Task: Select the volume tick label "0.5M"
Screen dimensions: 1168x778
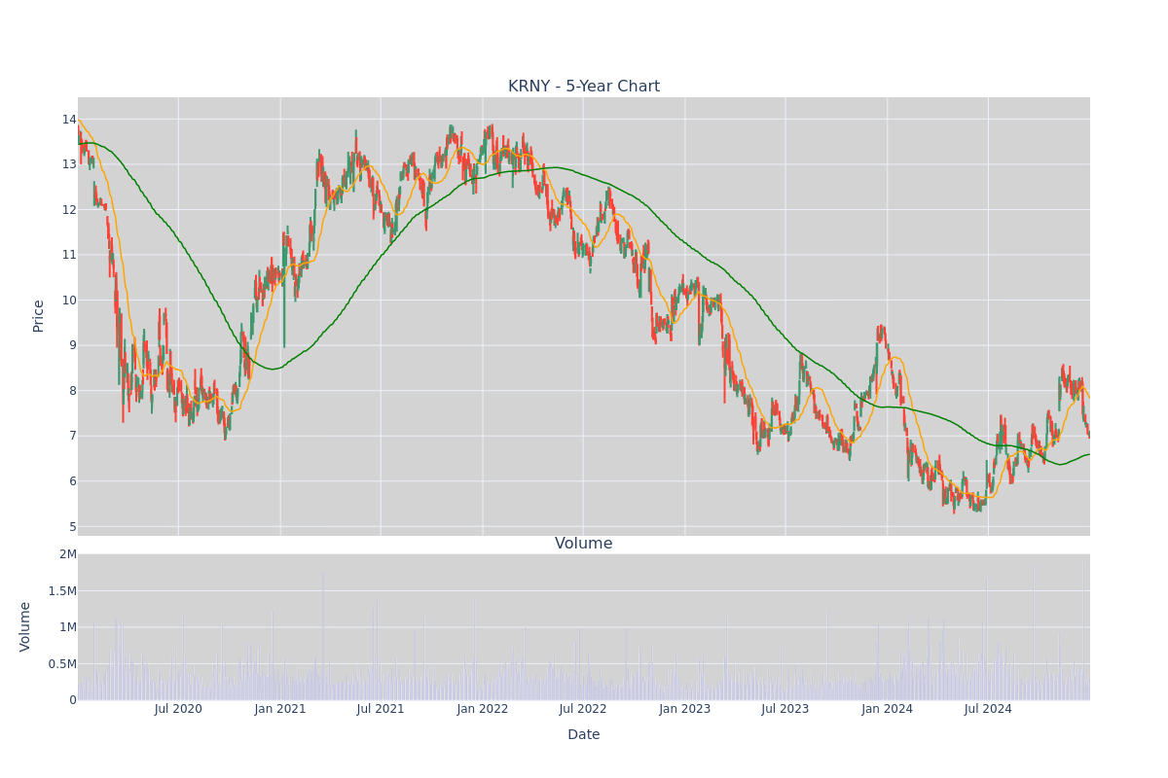Action: tap(61, 664)
